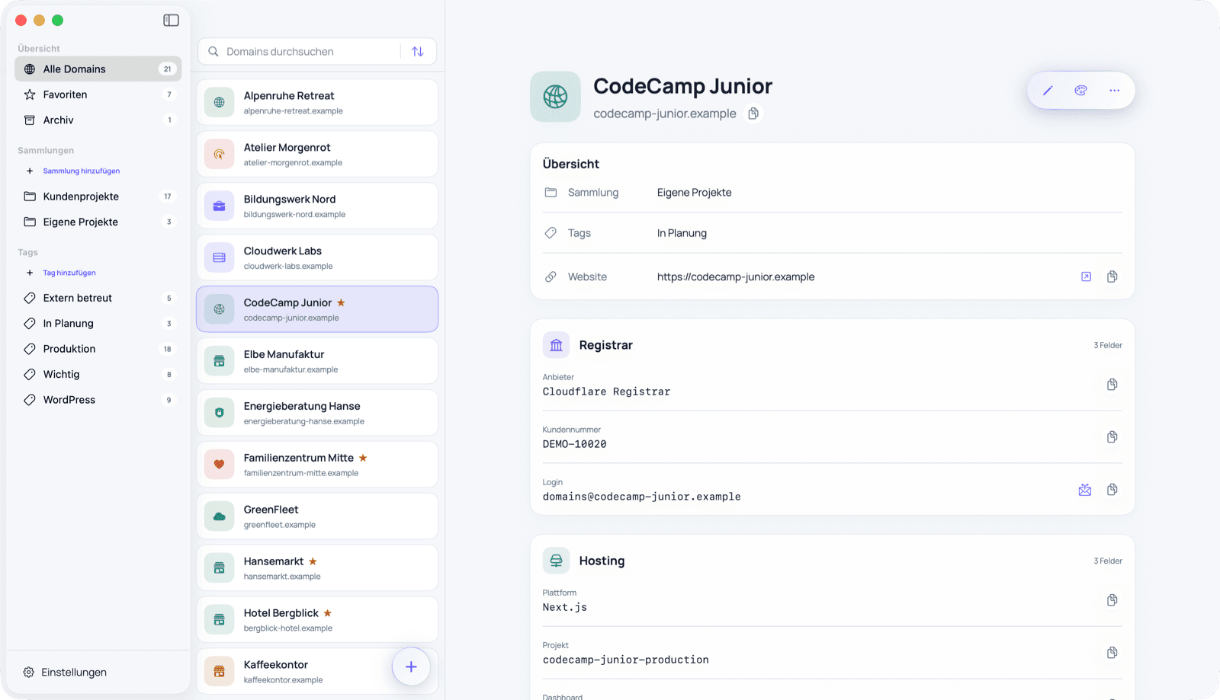Copy the Projekt codecamp-junior-production value
Viewport: 1220px width, 700px height.
[1112, 653]
